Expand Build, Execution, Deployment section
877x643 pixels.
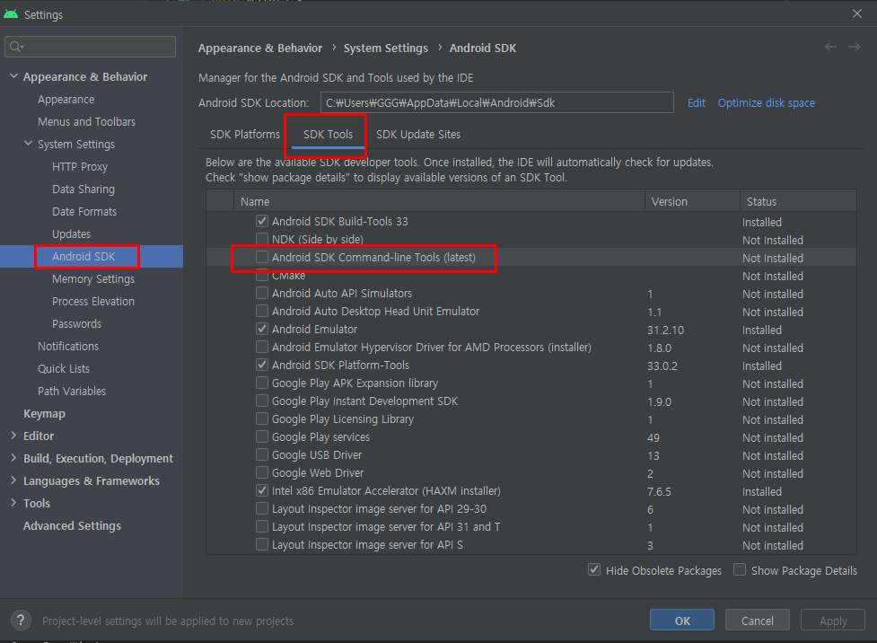tap(13, 458)
